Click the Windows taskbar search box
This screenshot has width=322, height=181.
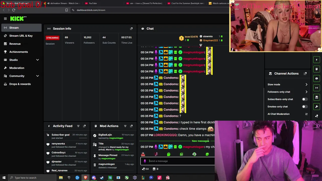coord(32,178)
